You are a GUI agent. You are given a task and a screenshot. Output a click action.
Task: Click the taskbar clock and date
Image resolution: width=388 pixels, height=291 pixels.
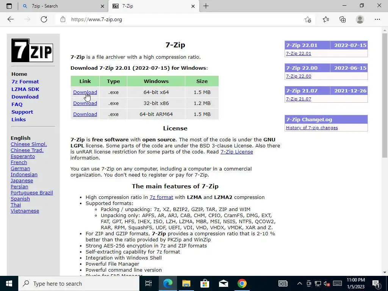[x=355, y=283]
